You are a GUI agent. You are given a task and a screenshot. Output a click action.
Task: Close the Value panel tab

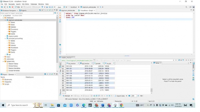[161, 63]
